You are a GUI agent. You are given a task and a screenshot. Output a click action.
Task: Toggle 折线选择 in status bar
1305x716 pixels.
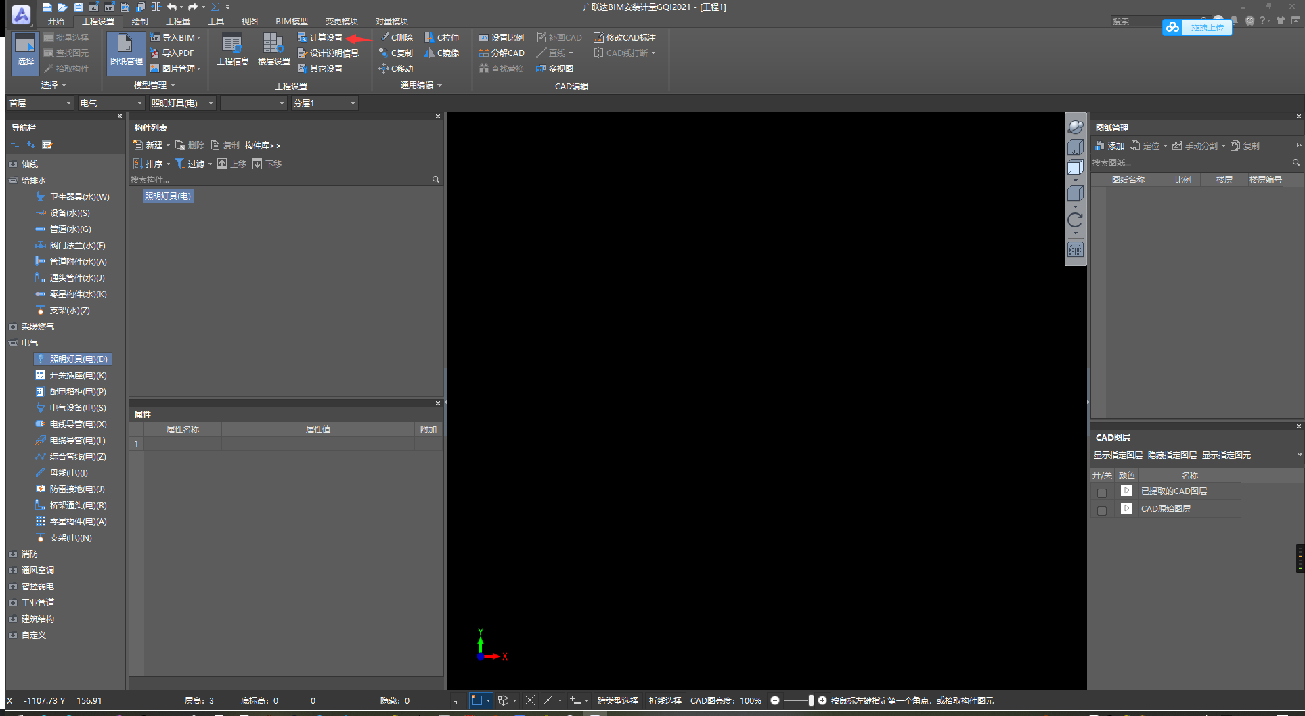click(x=665, y=701)
